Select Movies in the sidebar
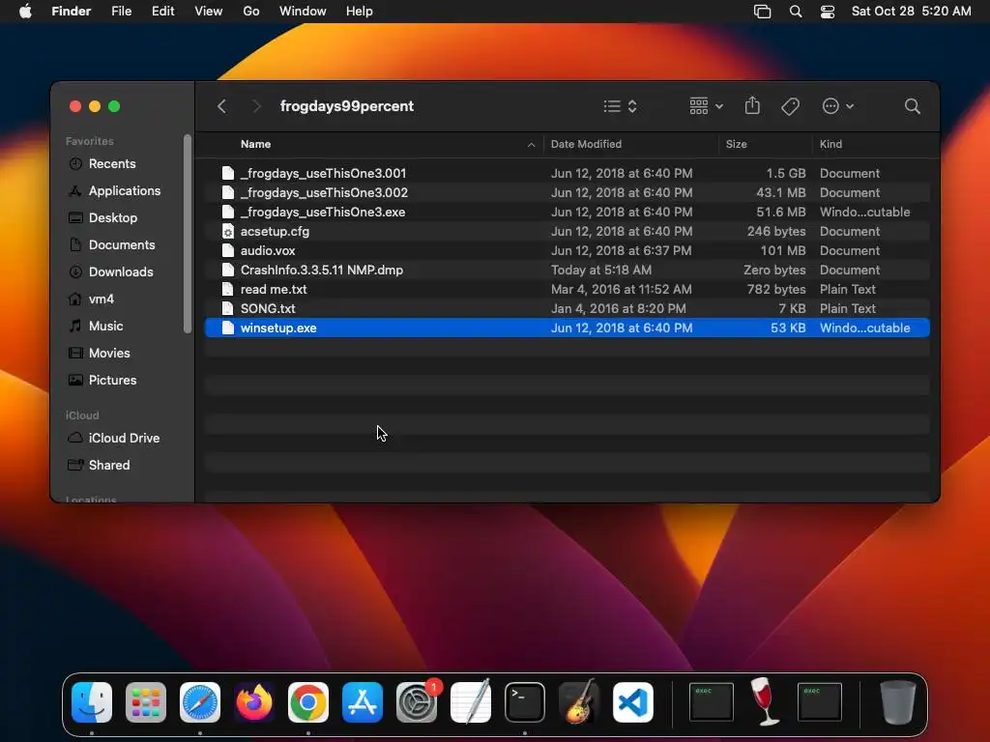This screenshot has width=990, height=742. [99, 354]
